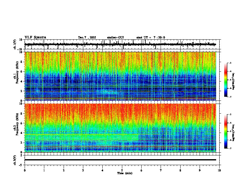Click the time axis tick label "2"
The height and width of the screenshot is (191, 247).
(x=64, y=170)
